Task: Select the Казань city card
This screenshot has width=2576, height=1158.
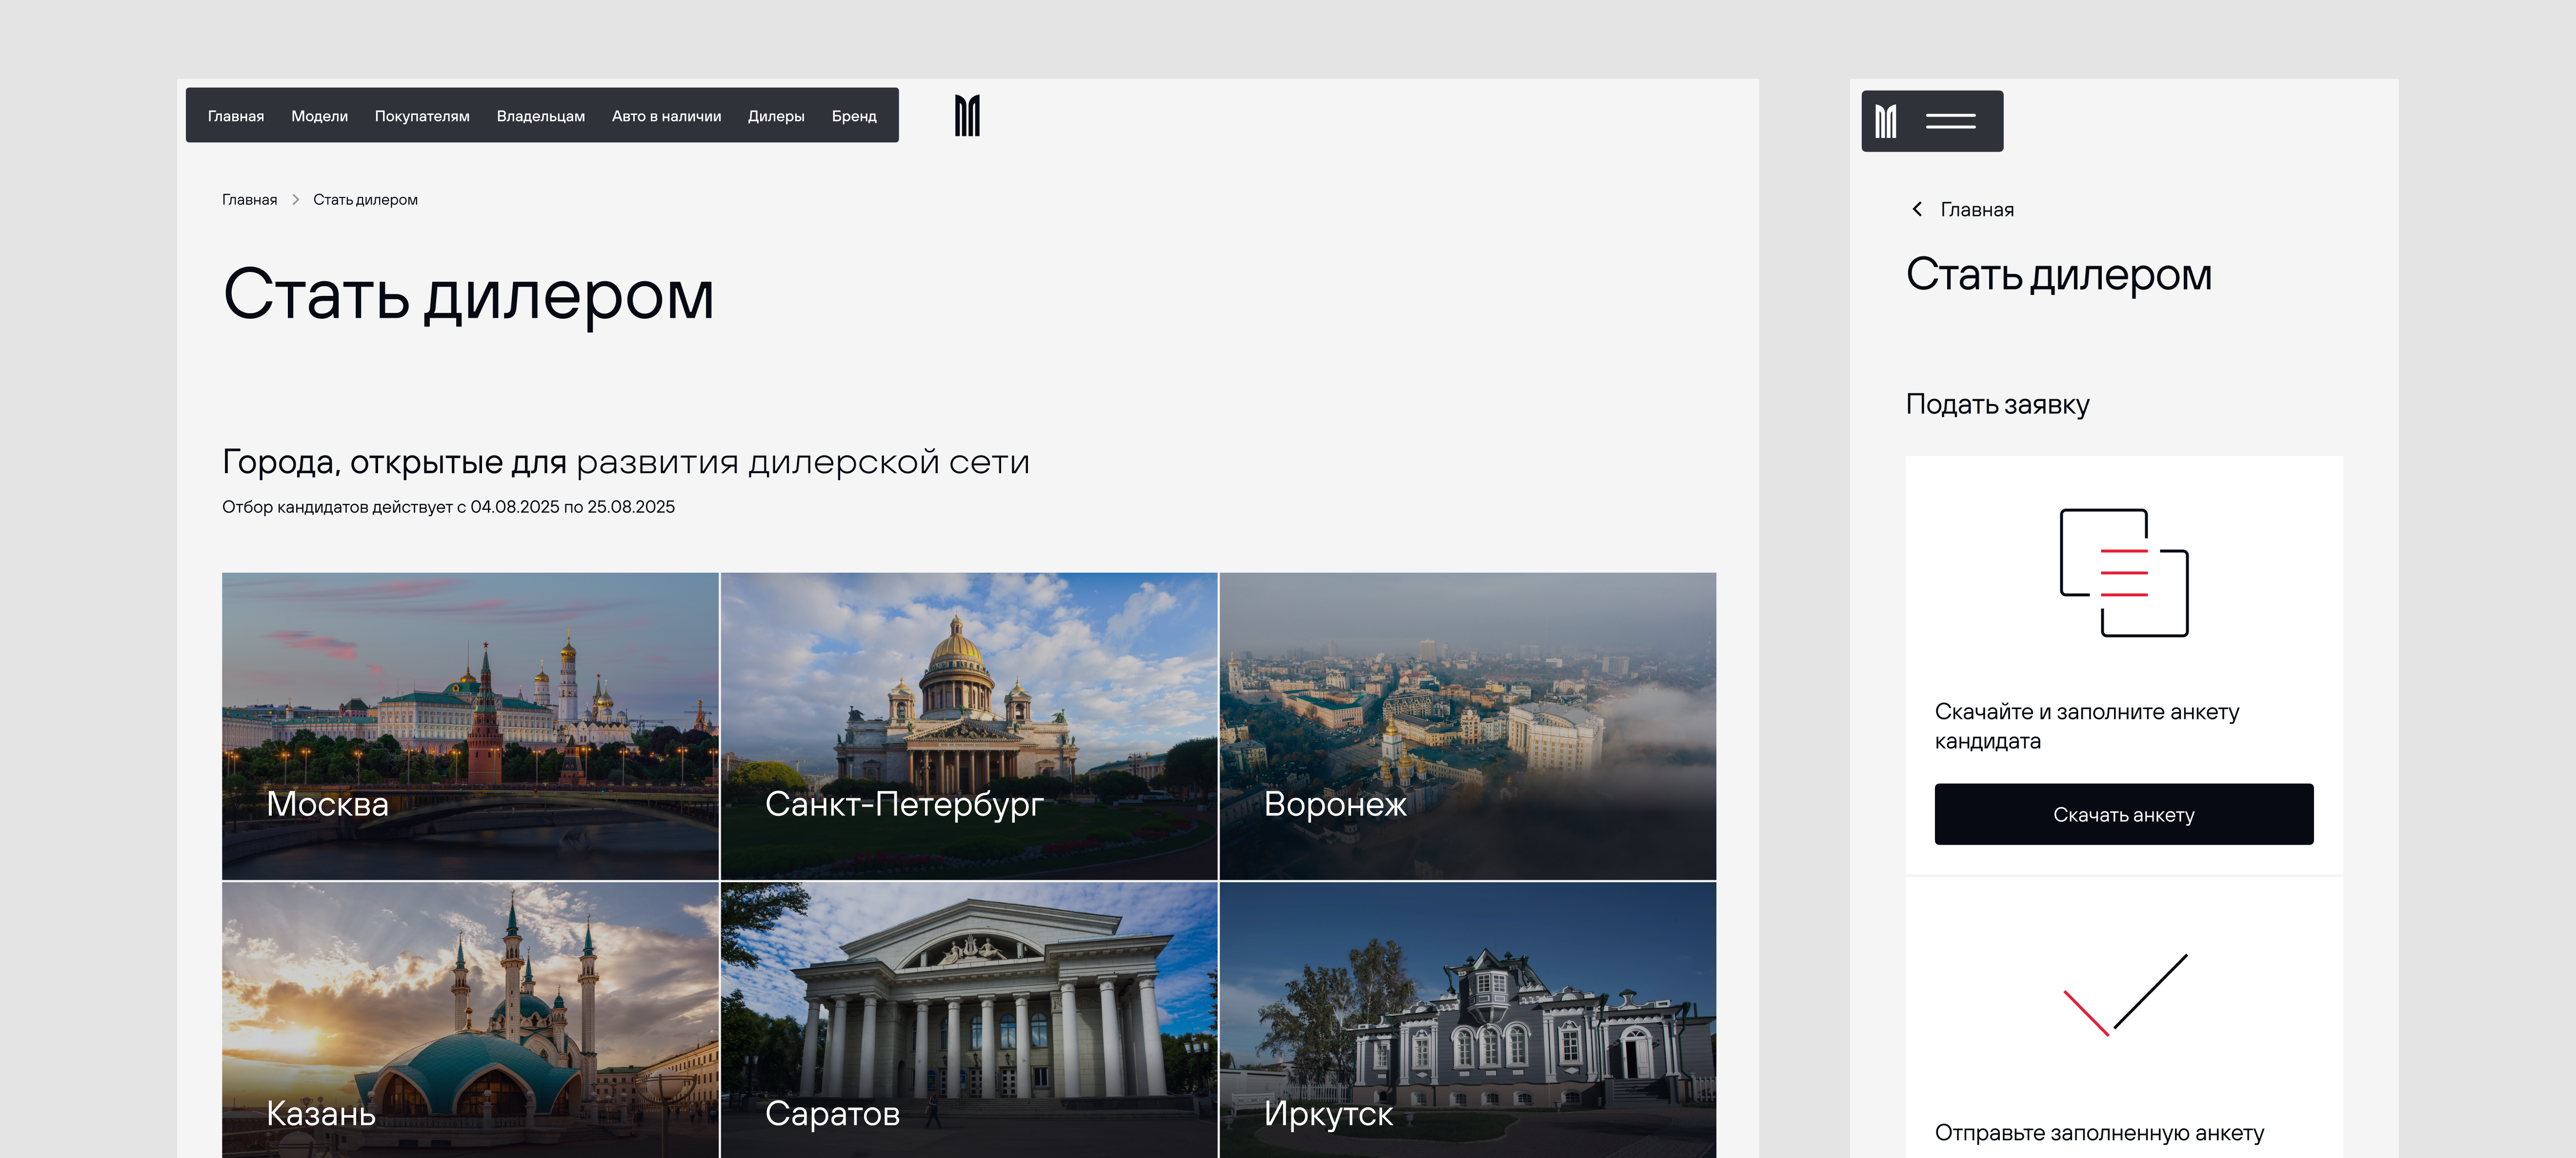Action: [470, 1020]
